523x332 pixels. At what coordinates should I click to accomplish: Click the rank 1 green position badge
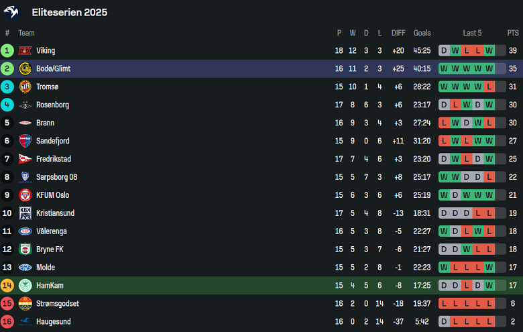point(7,50)
